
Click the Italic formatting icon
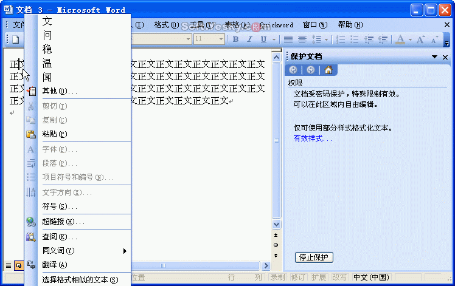point(249,39)
